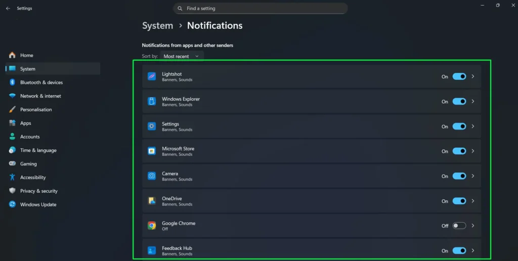518x261 pixels.
Task: Open Accessibility settings
Action: pos(53,177)
